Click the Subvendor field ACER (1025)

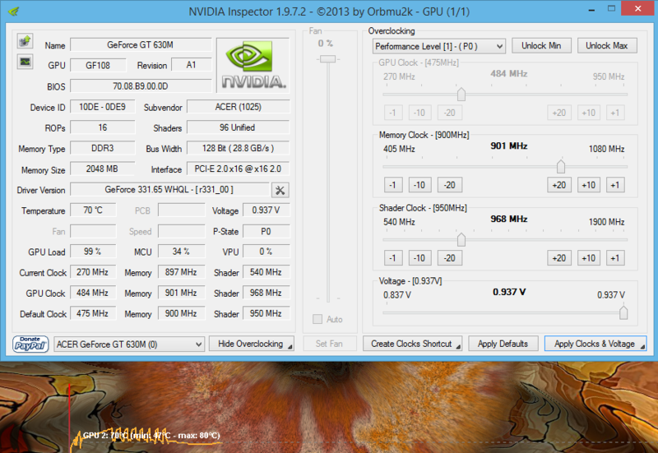tap(239, 107)
